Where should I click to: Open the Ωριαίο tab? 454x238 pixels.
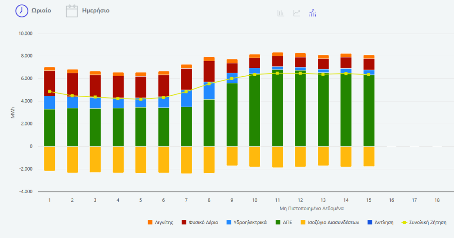(41, 11)
